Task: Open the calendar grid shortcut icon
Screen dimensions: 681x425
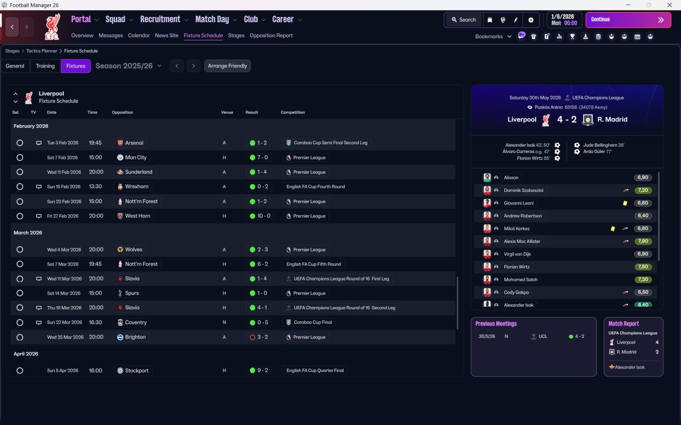Action: pyautogui.click(x=637, y=37)
